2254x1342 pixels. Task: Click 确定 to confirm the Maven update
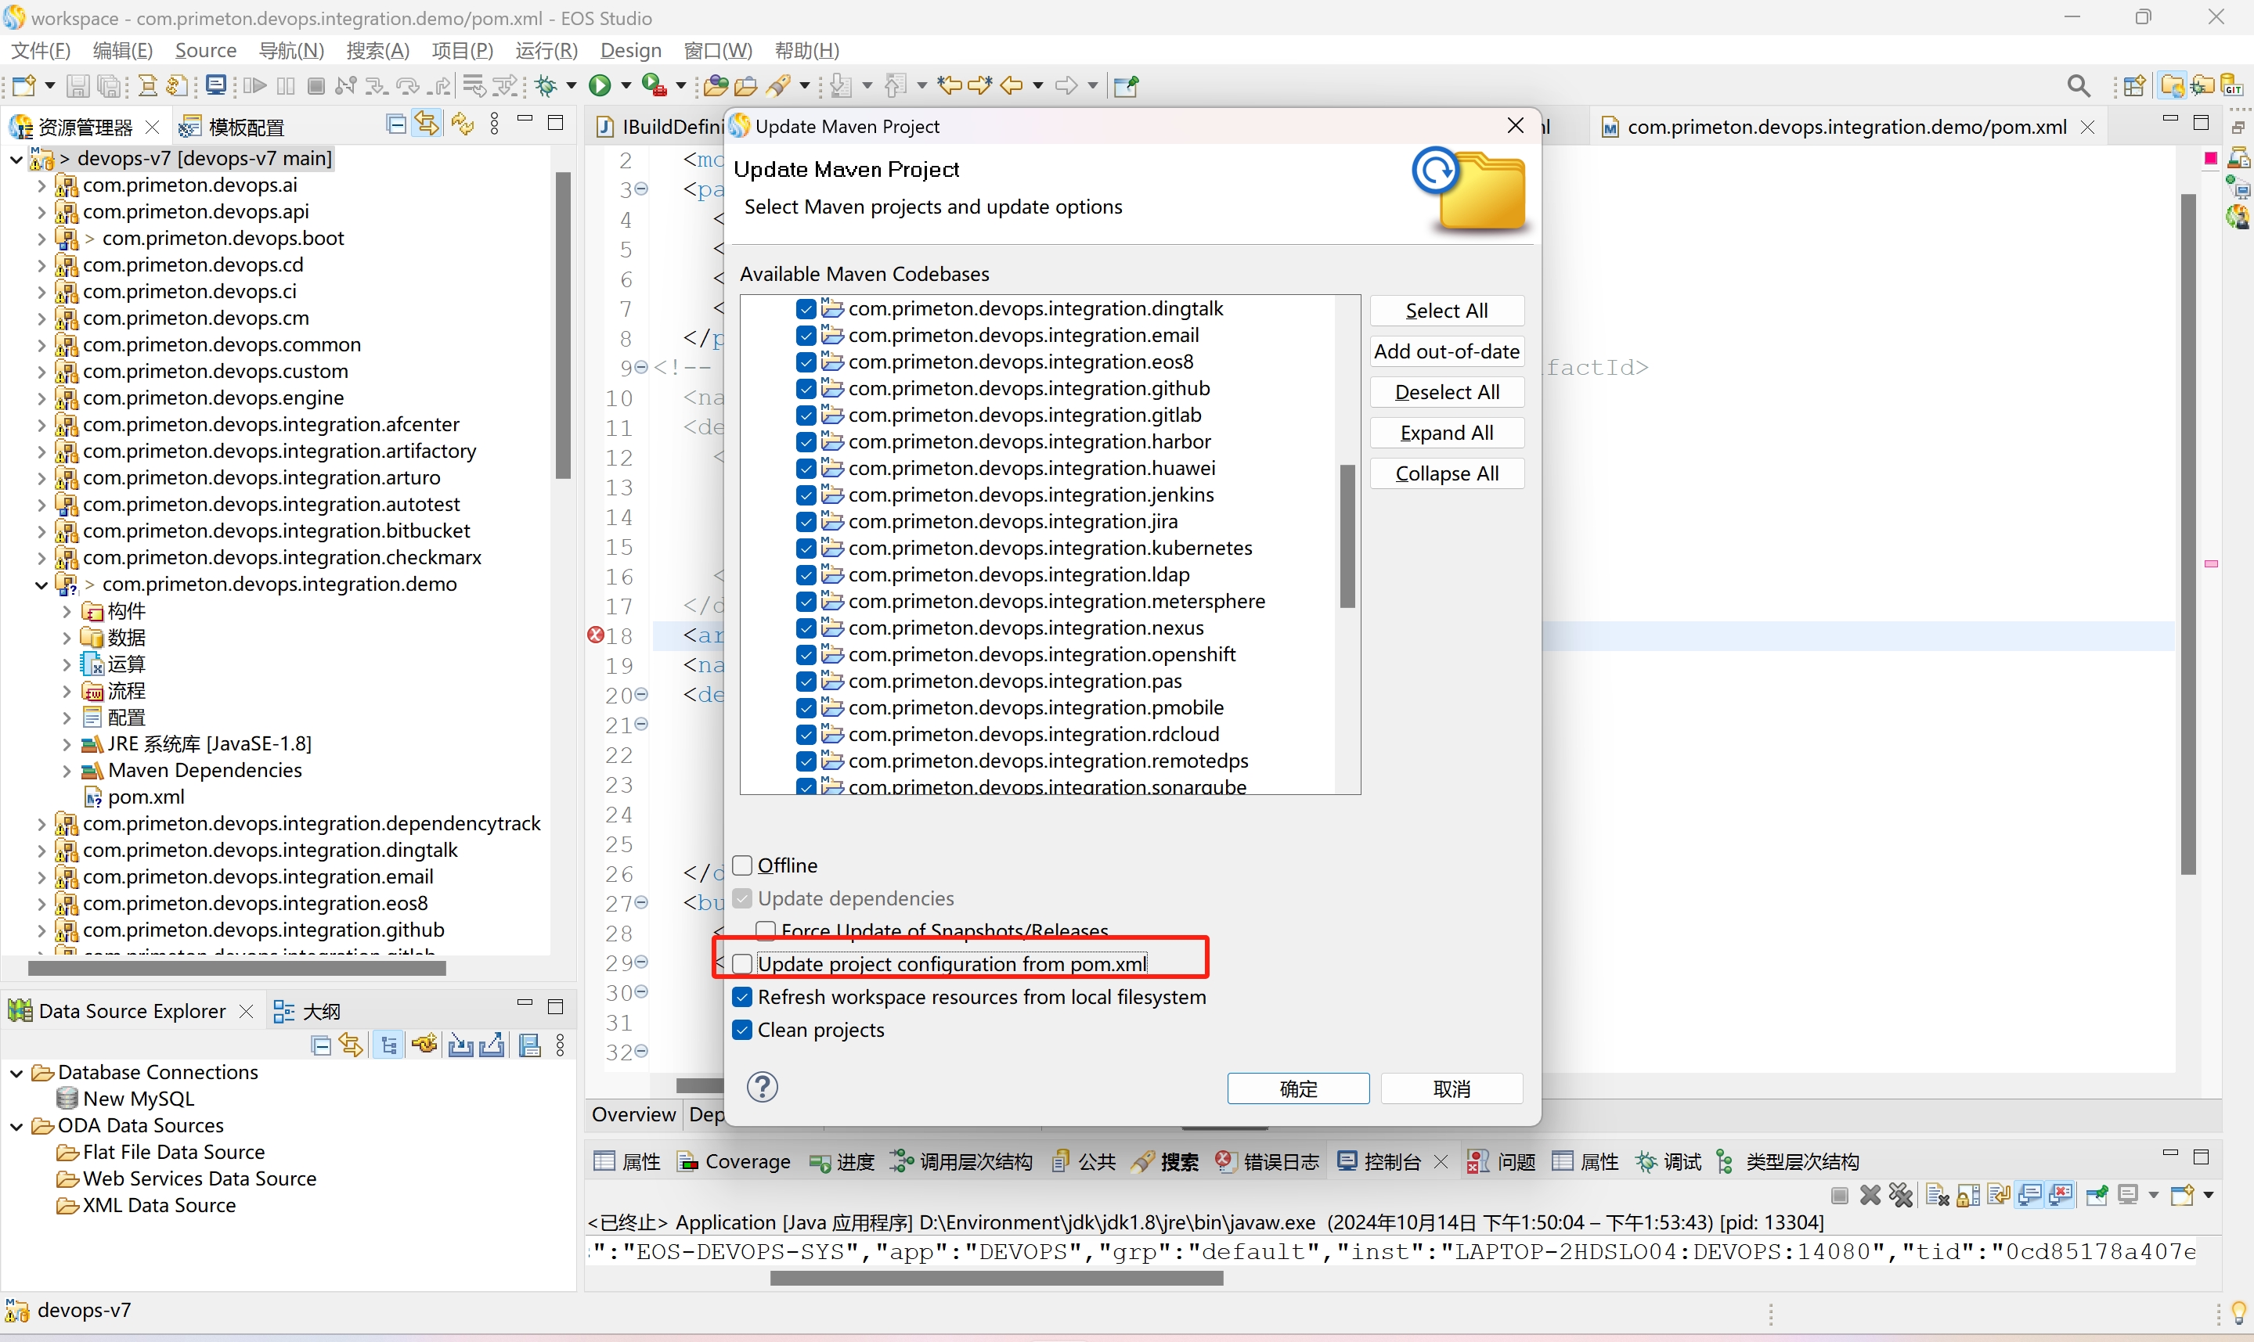1298,1088
